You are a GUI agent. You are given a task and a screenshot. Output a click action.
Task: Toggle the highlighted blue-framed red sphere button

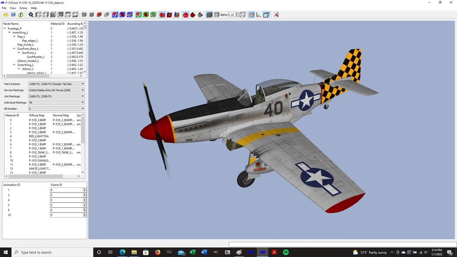[x=115, y=15]
